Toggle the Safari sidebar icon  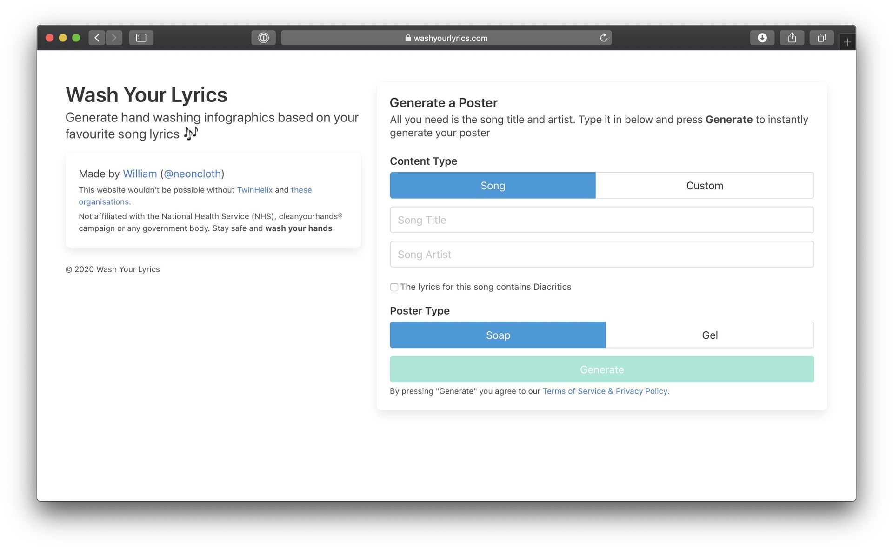[141, 38]
